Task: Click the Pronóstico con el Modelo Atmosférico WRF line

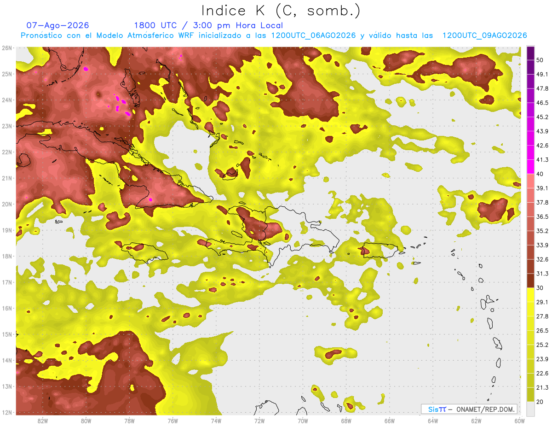Action: click(x=274, y=35)
